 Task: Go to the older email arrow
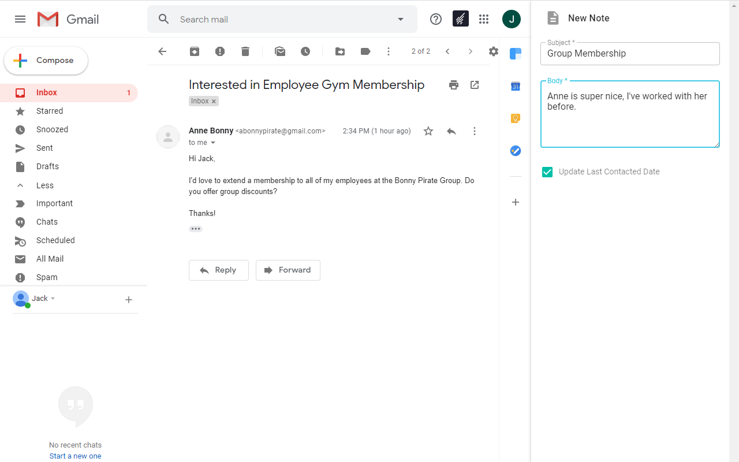pyautogui.click(x=471, y=51)
